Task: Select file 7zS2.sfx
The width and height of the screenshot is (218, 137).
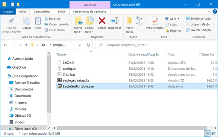Action: pyautogui.click(x=68, y=63)
